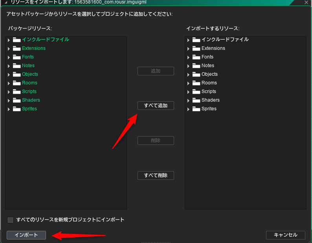Select green Fonts label in package resources
Screen dimensions: 312x243
[x=28, y=57]
